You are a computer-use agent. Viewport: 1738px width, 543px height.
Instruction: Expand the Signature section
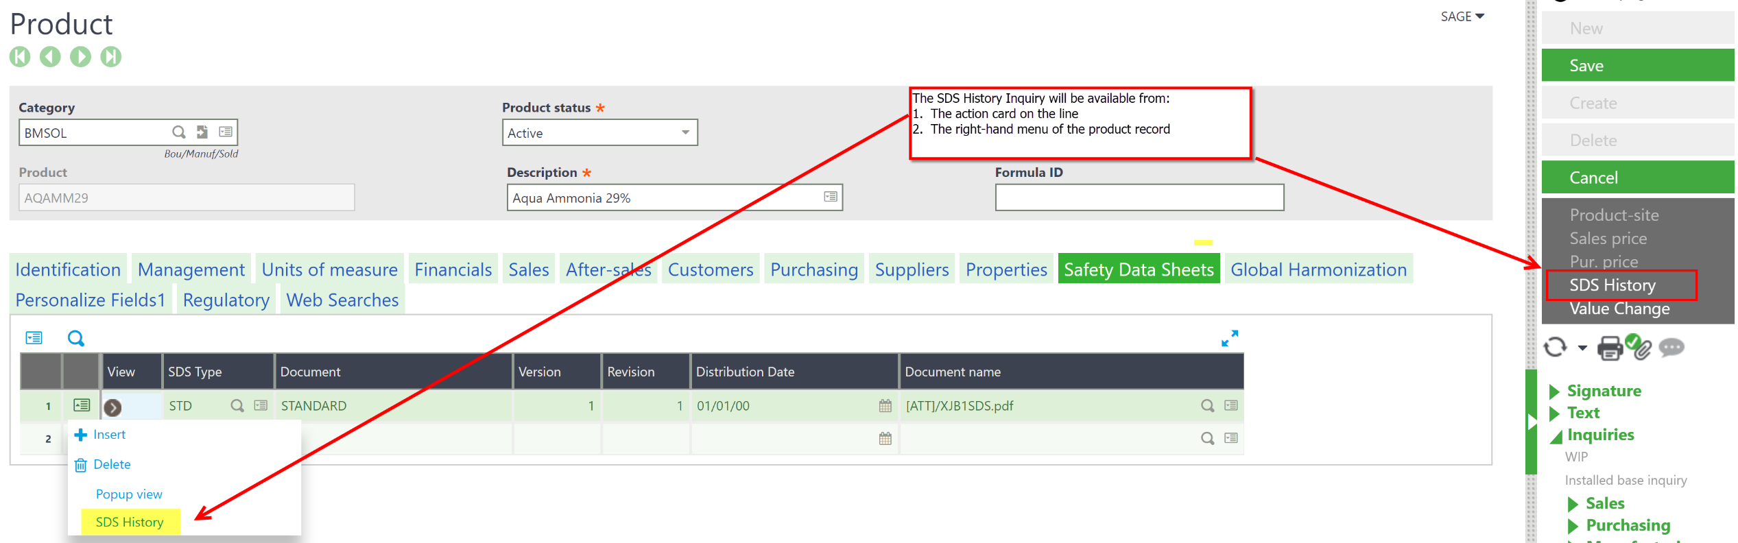pos(1556,391)
